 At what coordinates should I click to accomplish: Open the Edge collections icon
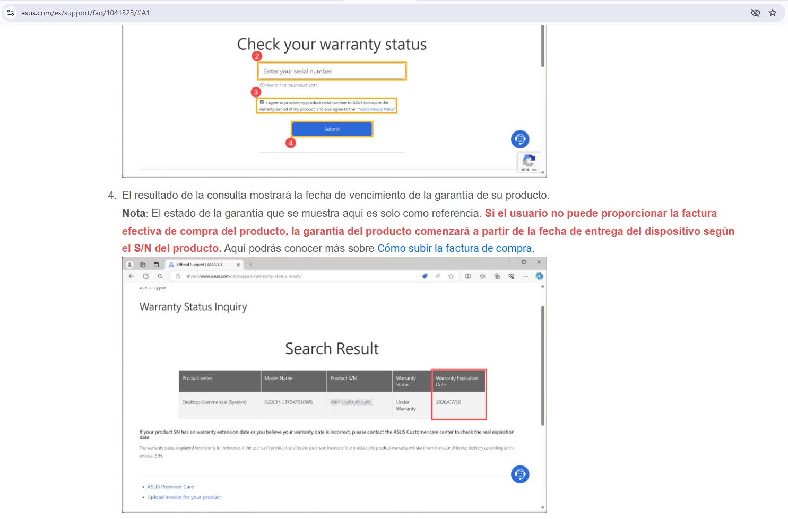(497, 276)
